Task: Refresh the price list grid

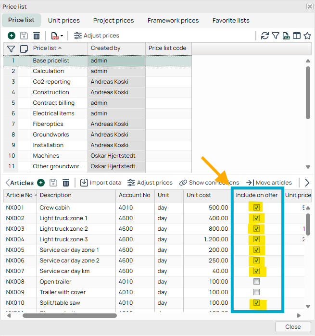Action: (x=265, y=36)
